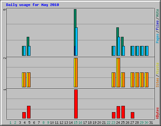Select day label 31 on the axis
The width and height of the screenshot is (161, 126).
pyautogui.click(x=151, y=123)
